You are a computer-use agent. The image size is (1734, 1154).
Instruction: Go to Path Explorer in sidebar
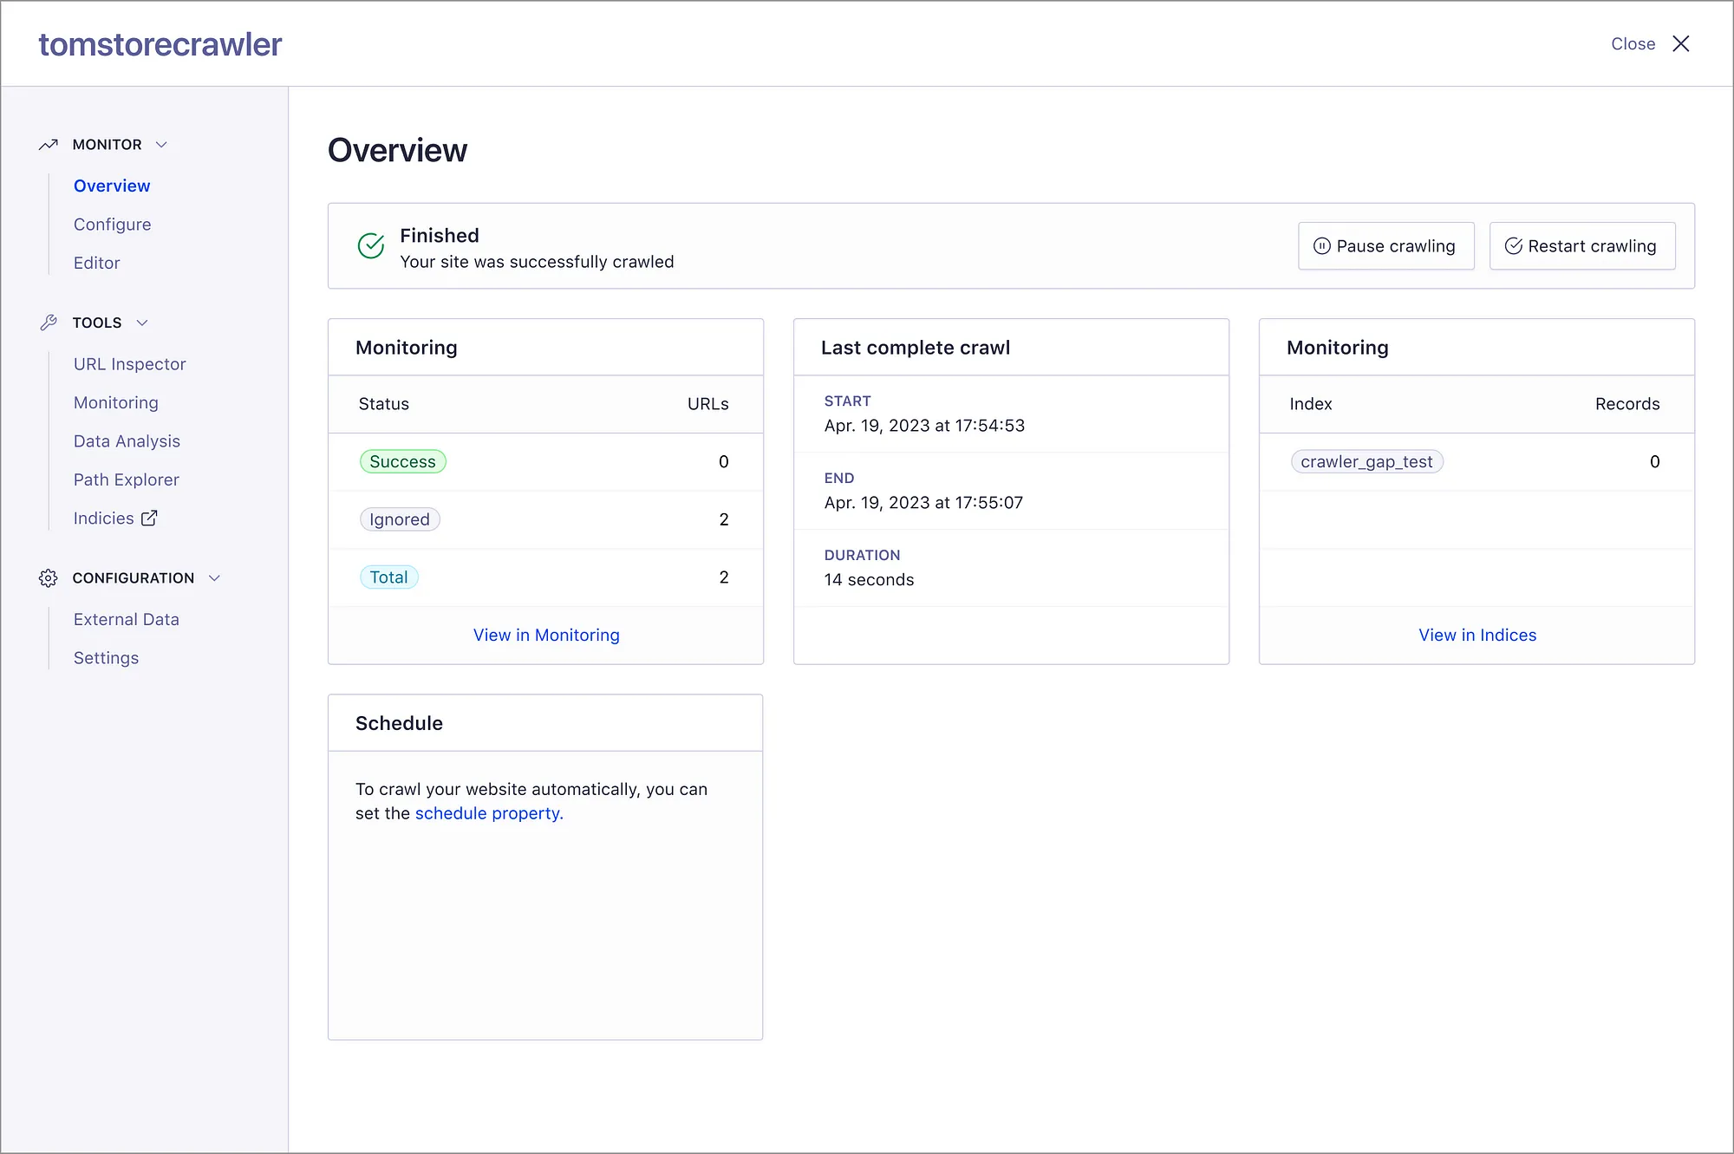click(x=126, y=479)
